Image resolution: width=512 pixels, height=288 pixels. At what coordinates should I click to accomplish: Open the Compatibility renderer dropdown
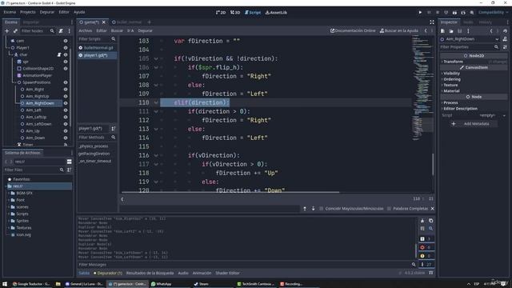(493, 13)
